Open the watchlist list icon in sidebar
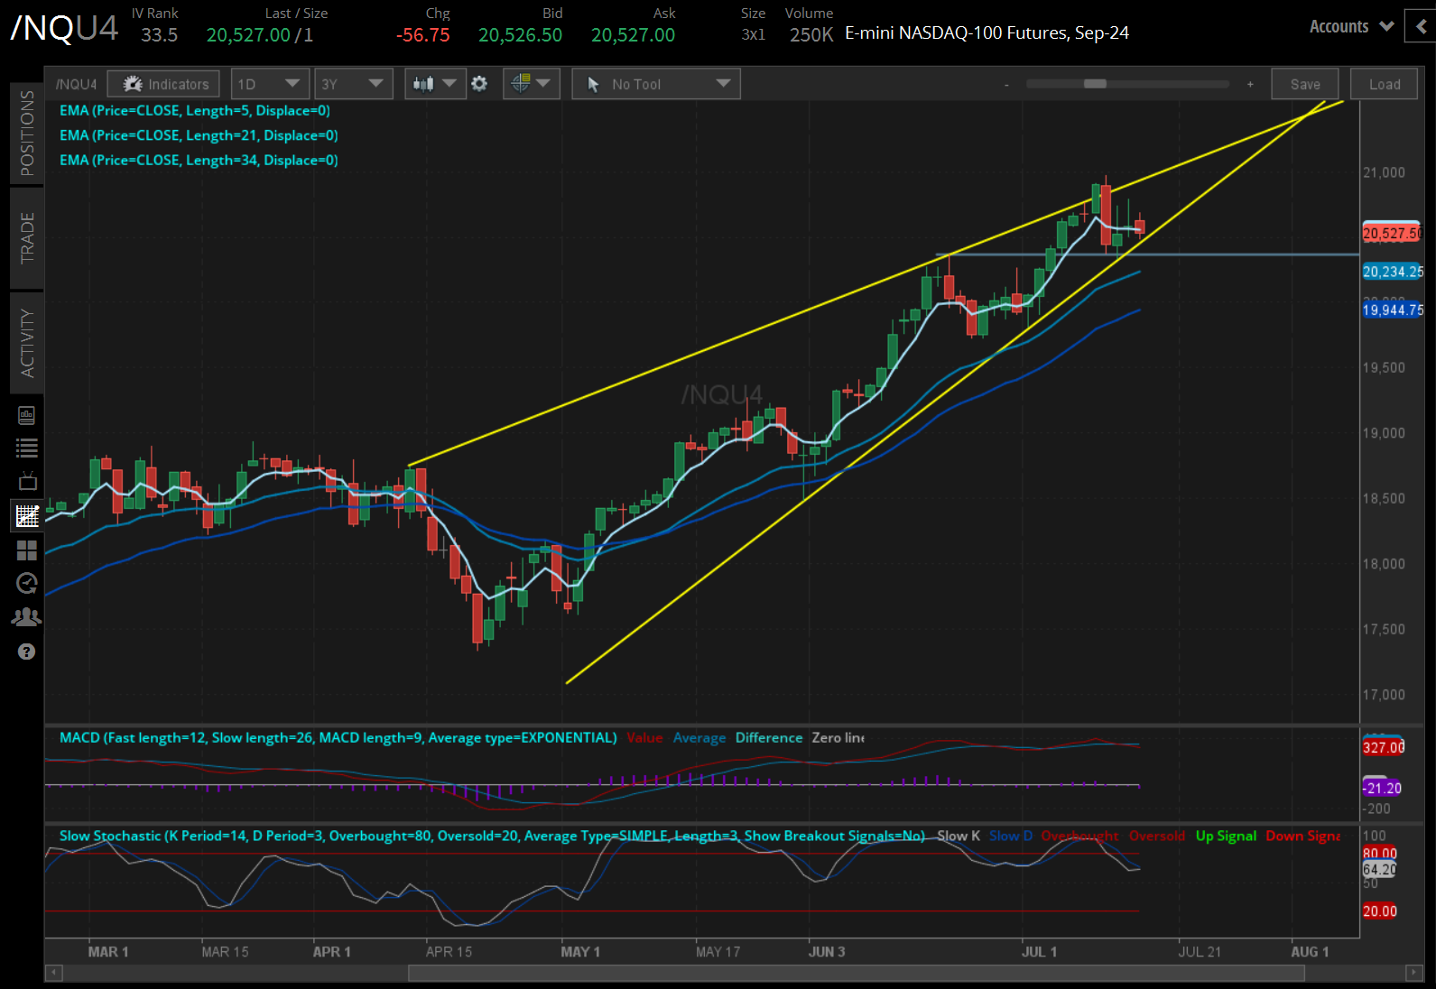This screenshot has width=1436, height=989. tap(27, 448)
